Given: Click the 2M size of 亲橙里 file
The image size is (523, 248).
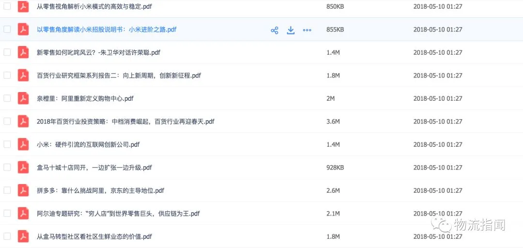Looking at the screenshot, I should (330, 98).
